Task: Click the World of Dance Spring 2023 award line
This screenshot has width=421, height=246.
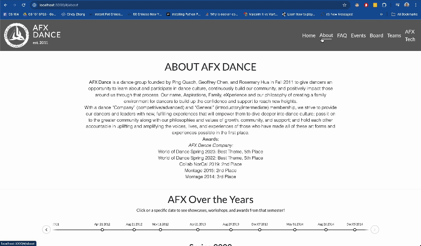Action: pos(210,152)
